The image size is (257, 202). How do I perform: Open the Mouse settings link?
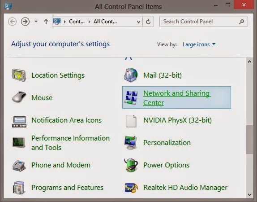click(x=42, y=97)
